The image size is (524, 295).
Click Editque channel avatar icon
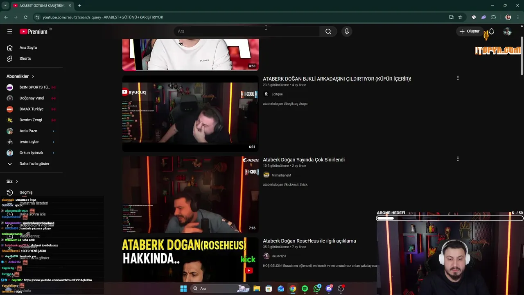click(x=266, y=94)
